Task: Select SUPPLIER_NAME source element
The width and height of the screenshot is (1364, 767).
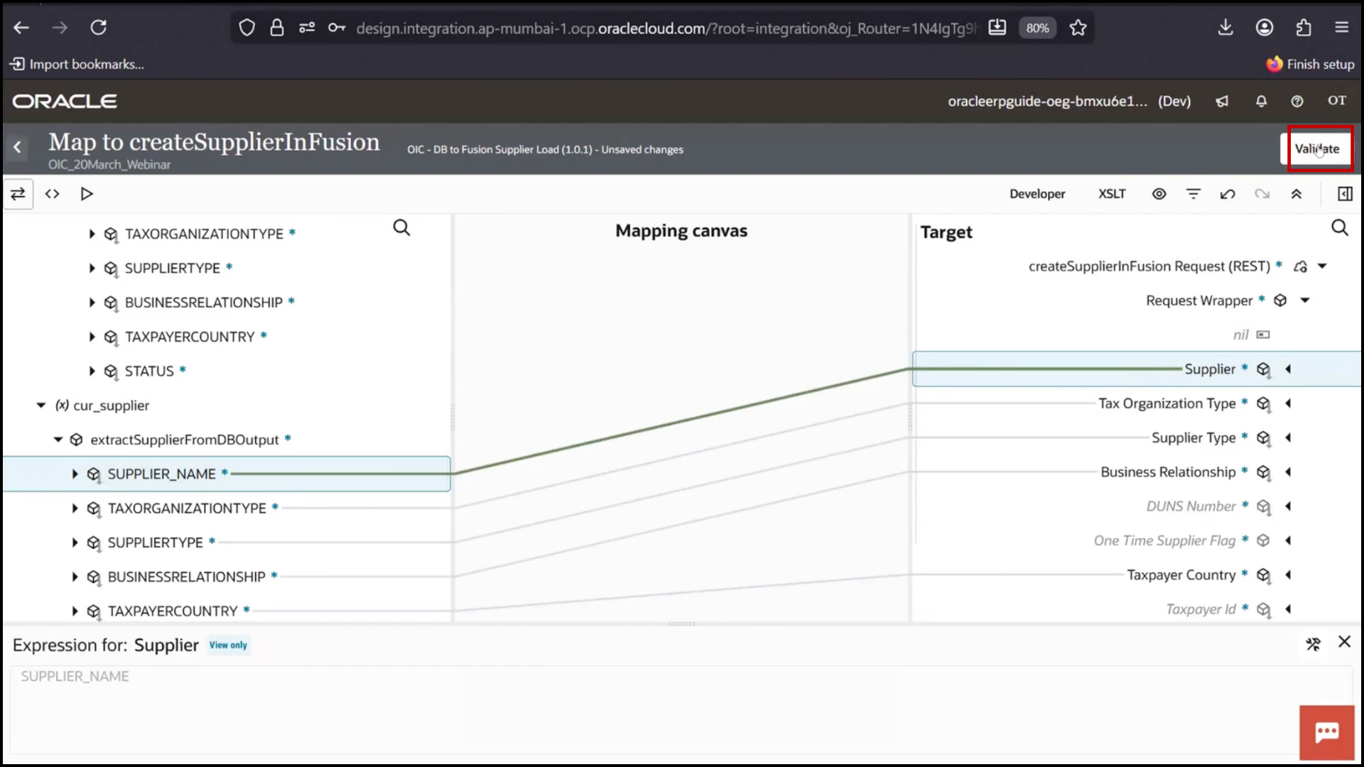Action: tap(161, 474)
